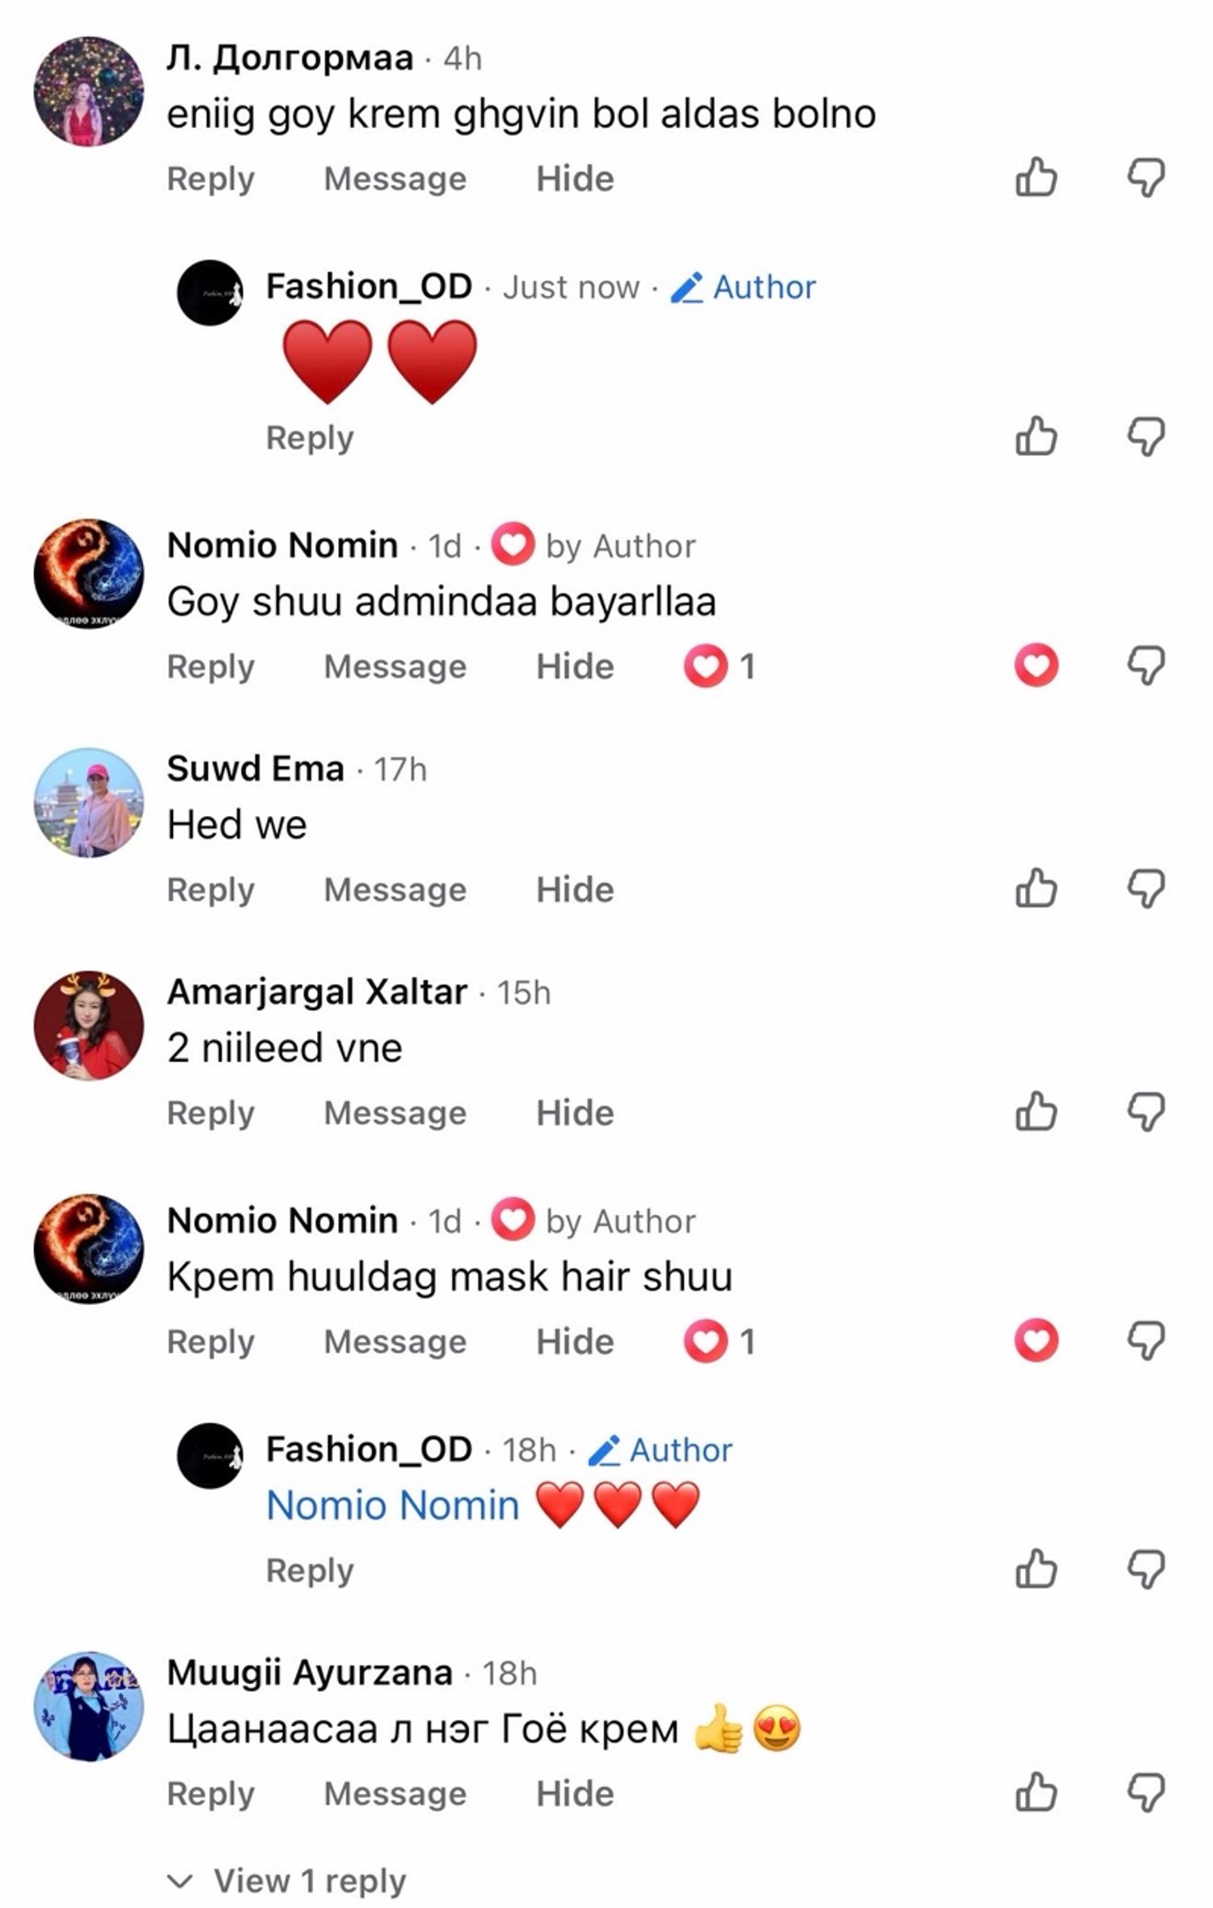Hide Amarjargal Xaltar's comment
This screenshot has width=1213, height=1908.
[x=575, y=1112]
